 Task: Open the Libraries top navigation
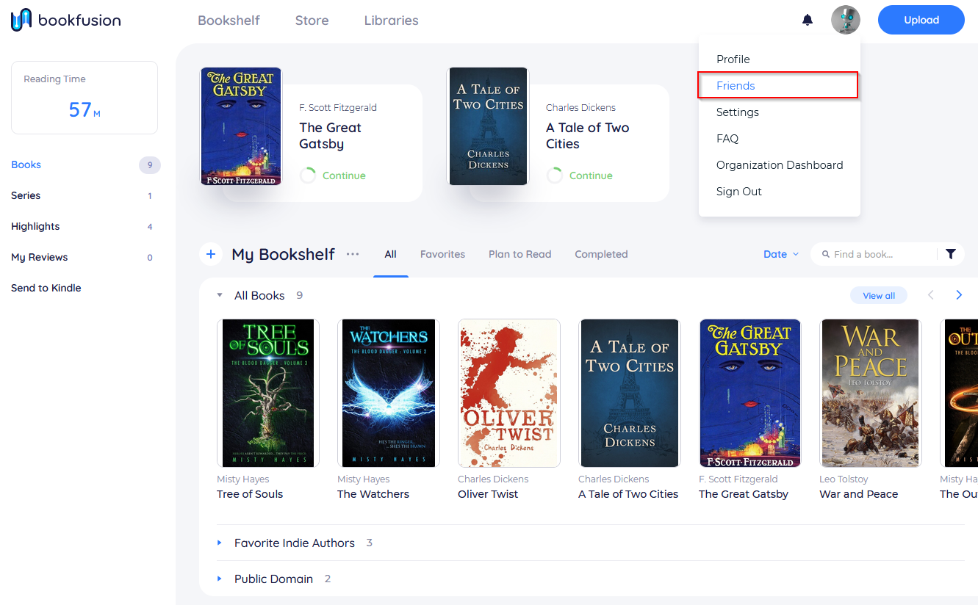point(391,21)
